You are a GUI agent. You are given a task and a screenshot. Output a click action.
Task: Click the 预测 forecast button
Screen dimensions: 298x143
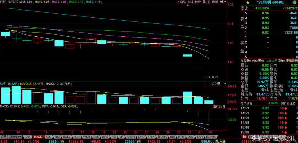215,2
